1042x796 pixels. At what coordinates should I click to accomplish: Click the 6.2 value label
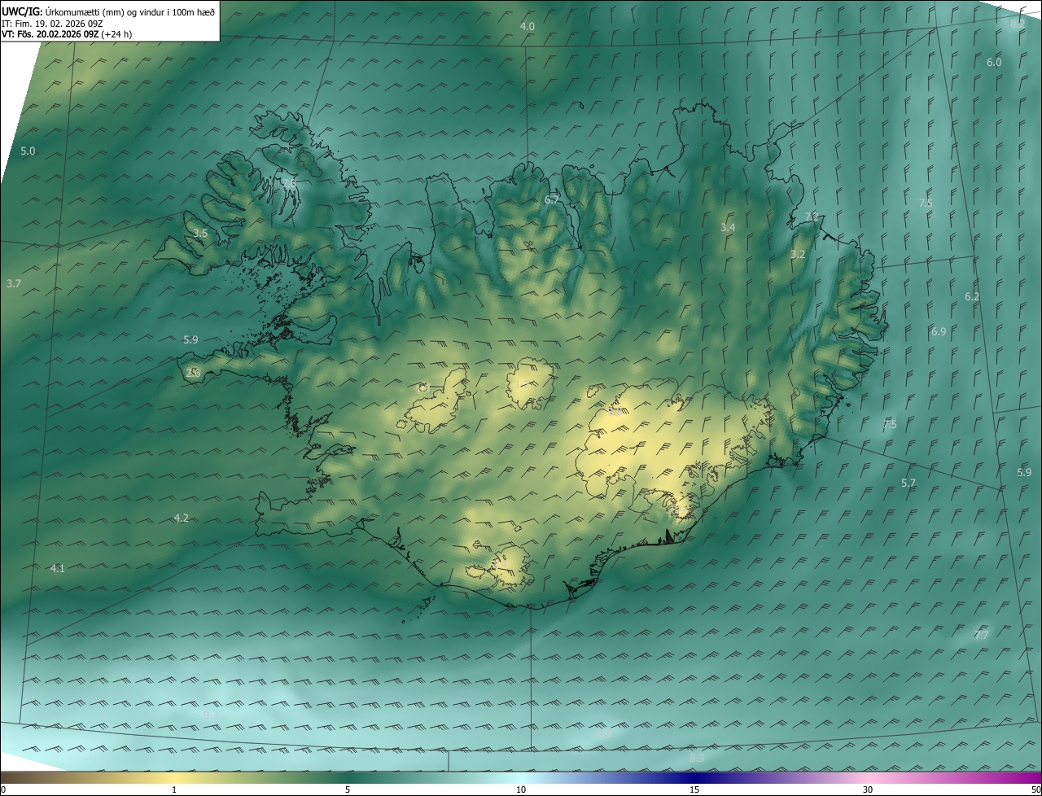(x=972, y=297)
